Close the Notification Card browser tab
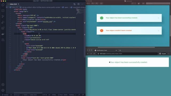The image size is (171, 96). point(116,50)
